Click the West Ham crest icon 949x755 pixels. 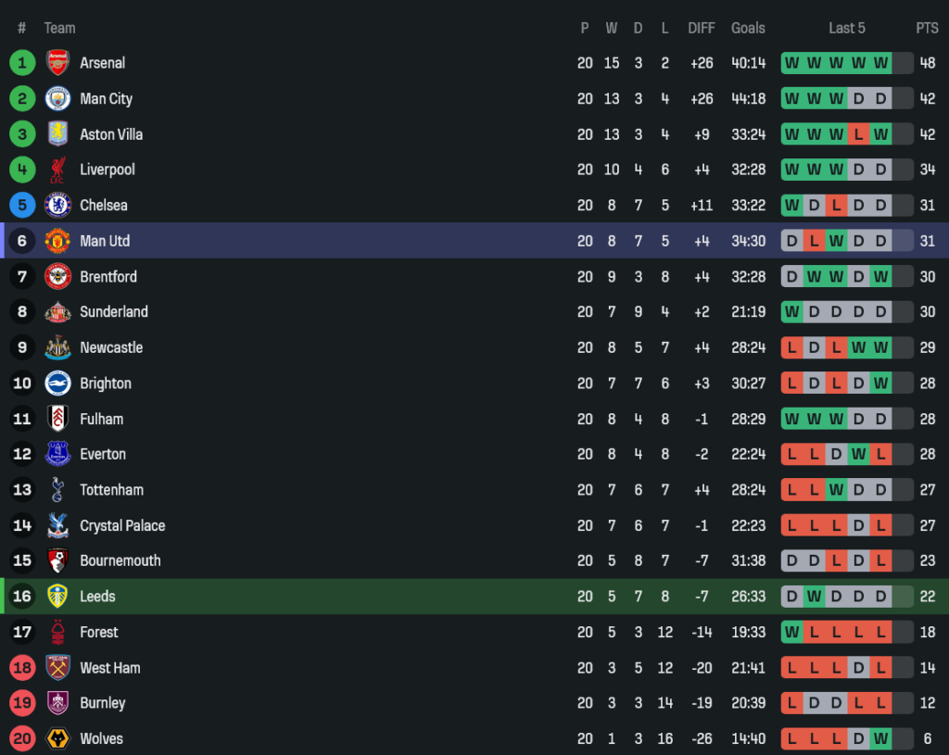click(57, 668)
